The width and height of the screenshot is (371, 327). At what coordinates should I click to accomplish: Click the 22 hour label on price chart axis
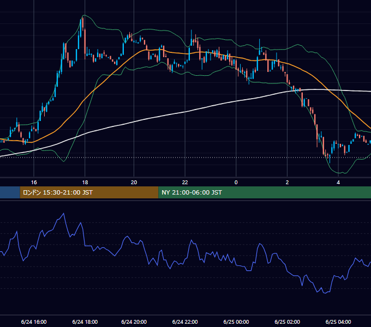click(185, 183)
